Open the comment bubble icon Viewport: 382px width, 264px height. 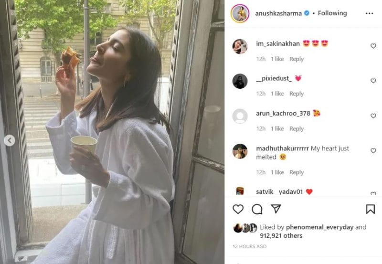(257, 209)
